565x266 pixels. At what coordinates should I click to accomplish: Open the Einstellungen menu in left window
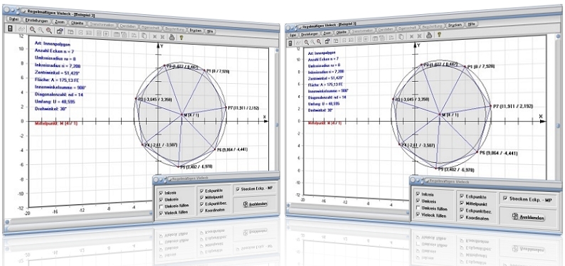[37, 21]
